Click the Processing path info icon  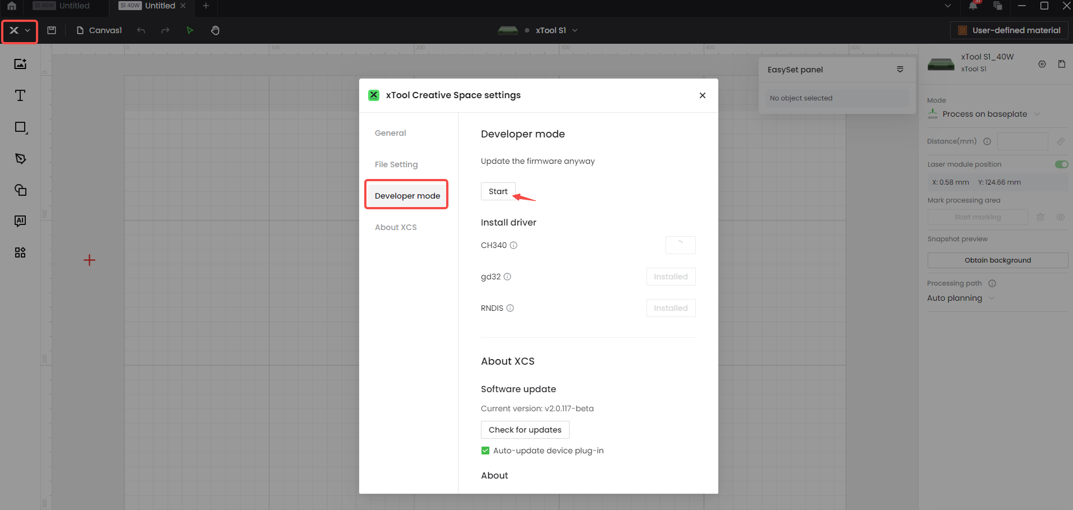[992, 283]
